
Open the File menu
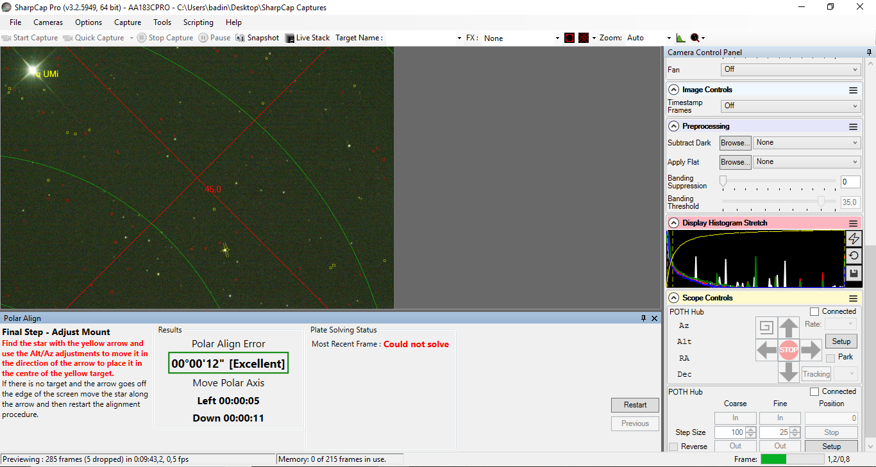click(x=15, y=22)
